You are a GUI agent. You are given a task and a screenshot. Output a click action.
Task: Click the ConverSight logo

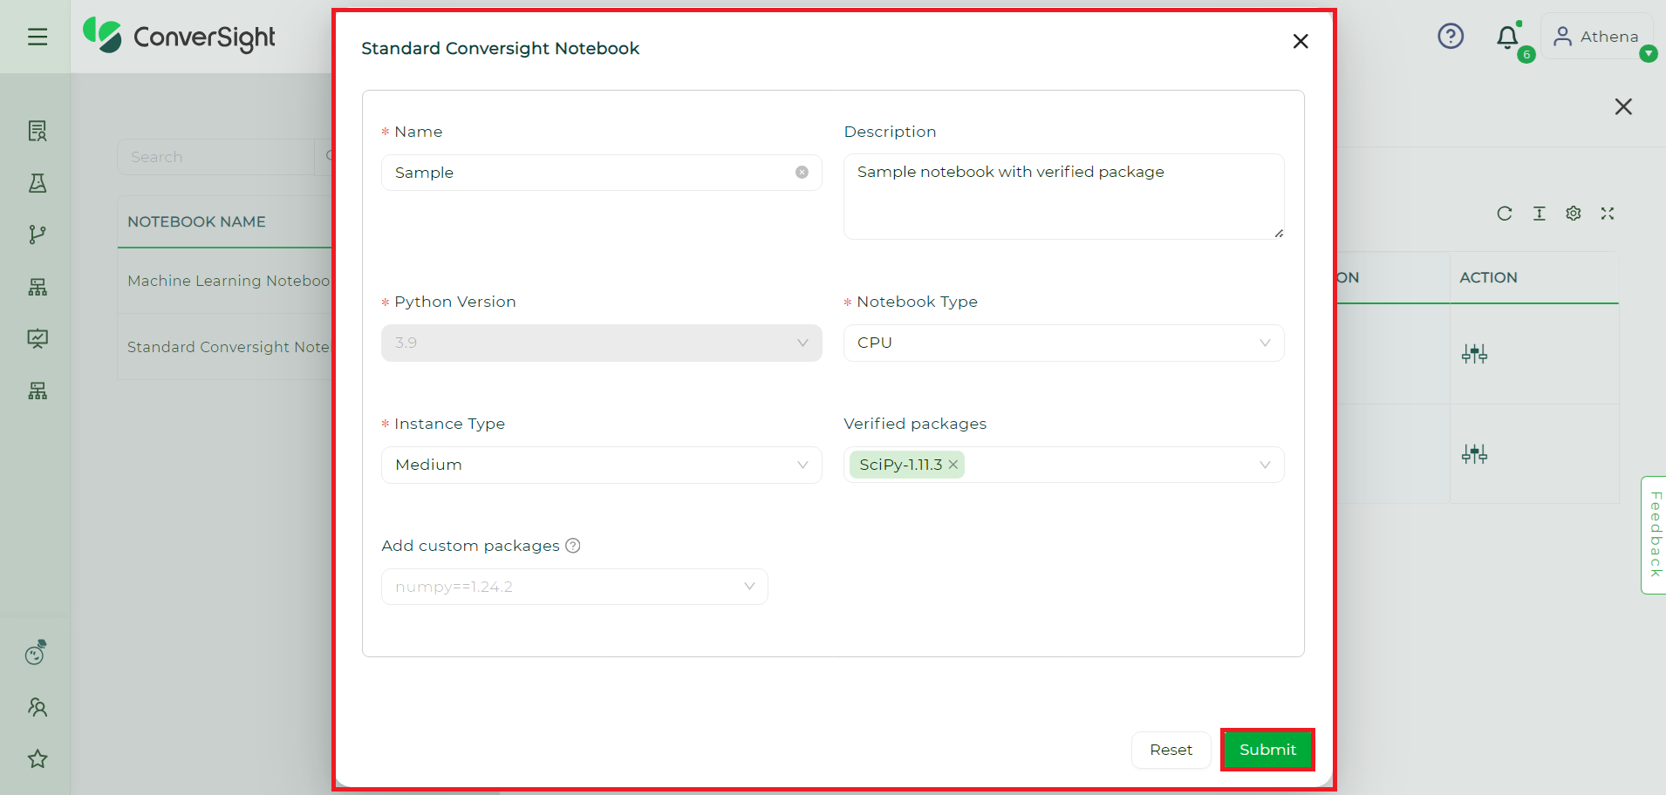click(179, 36)
